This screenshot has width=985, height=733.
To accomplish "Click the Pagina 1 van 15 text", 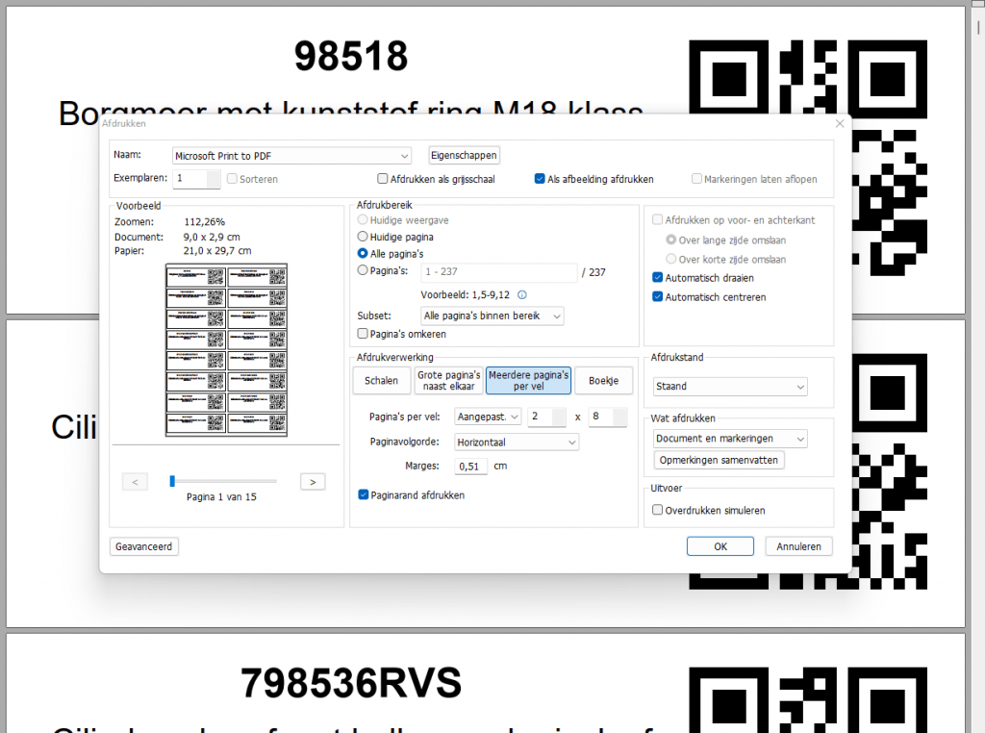I will tap(221, 496).
